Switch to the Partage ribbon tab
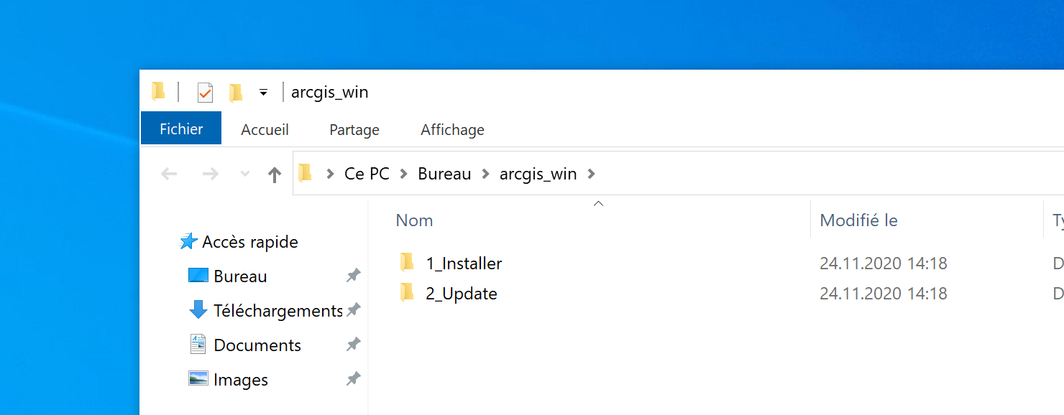Viewport: 1064px width, 415px height. point(354,130)
